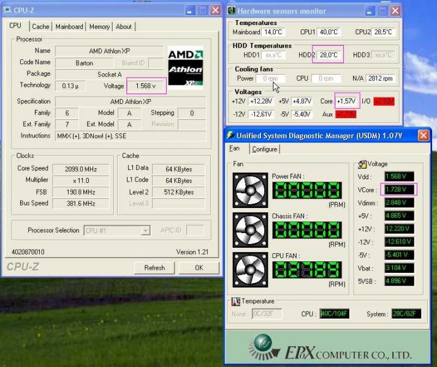Click the Chassis FAN RPM digital display
The width and height of the screenshot is (437, 367).
coord(307,230)
